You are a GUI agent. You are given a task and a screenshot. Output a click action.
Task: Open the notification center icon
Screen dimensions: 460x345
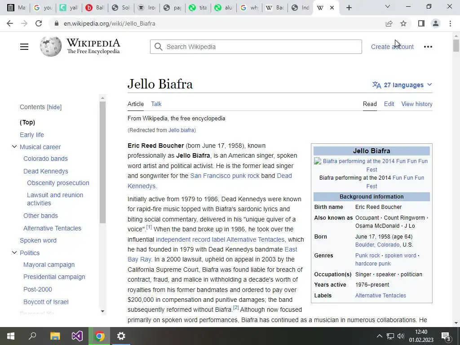pos(446,336)
